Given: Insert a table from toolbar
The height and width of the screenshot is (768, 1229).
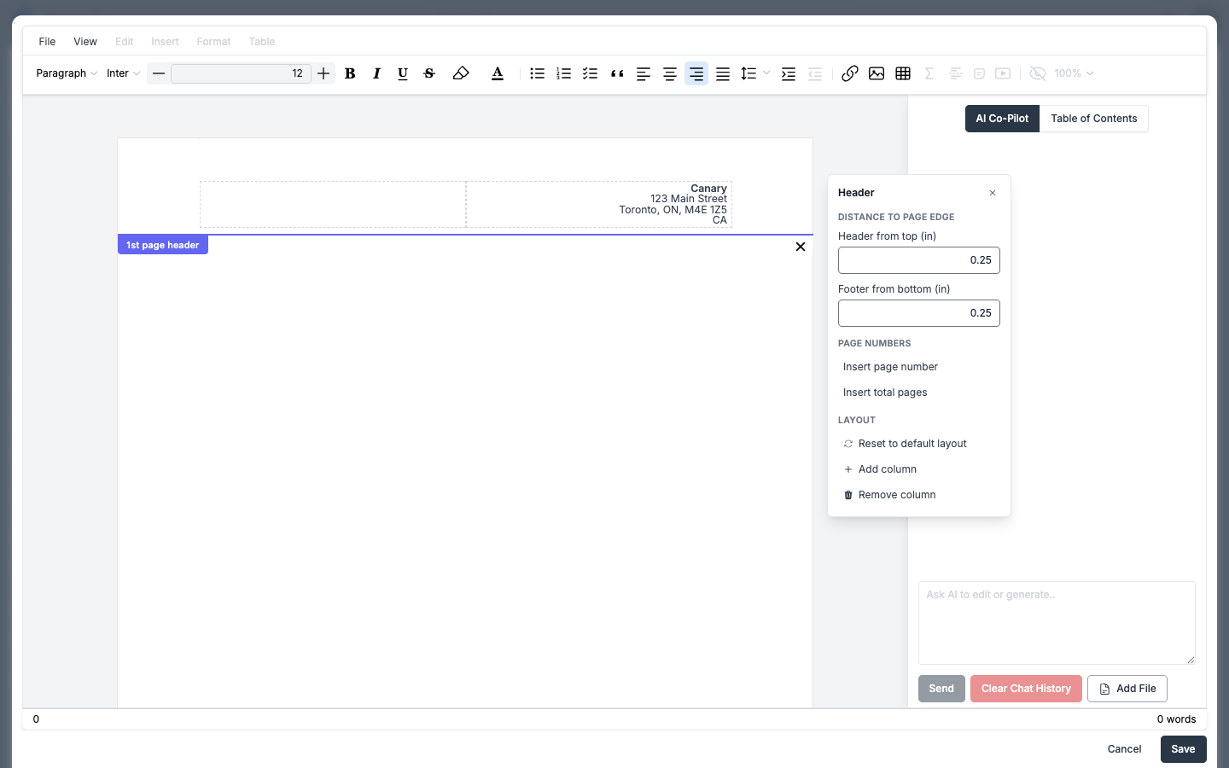Looking at the screenshot, I should tap(903, 73).
